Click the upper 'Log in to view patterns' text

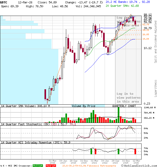[128, 21]
